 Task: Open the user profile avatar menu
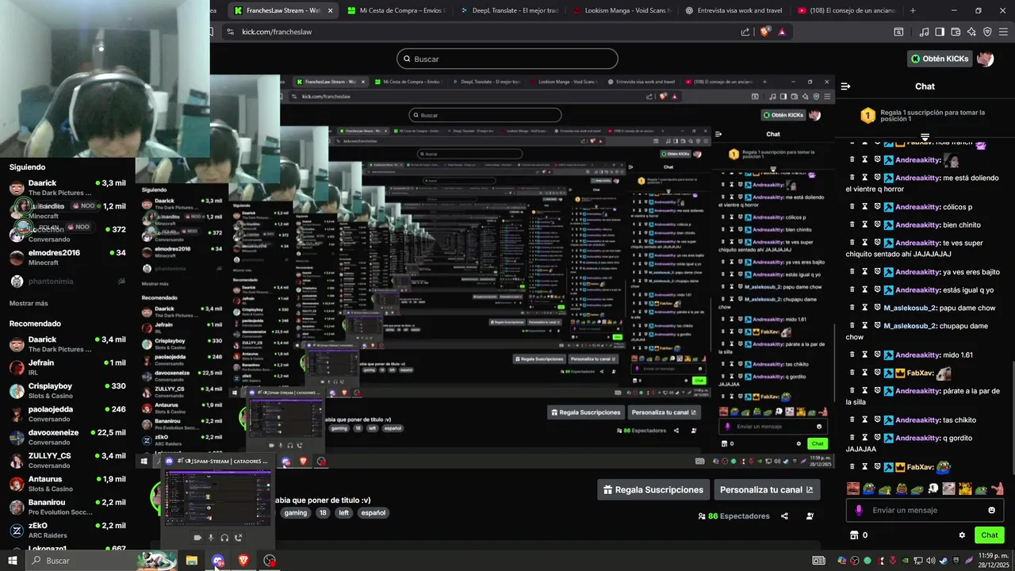pos(985,59)
